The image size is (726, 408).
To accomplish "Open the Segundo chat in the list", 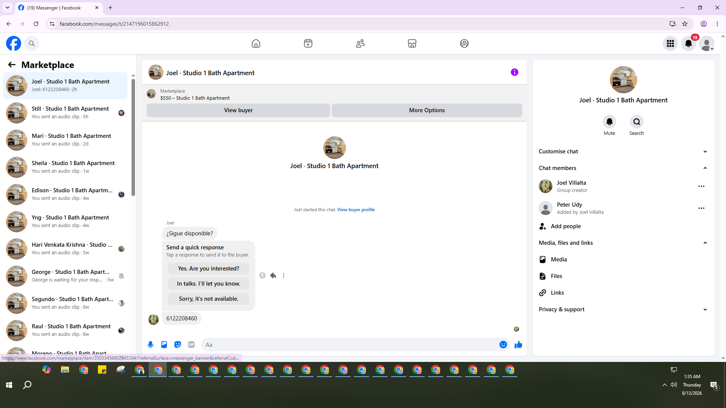I will [x=65, y=303].
